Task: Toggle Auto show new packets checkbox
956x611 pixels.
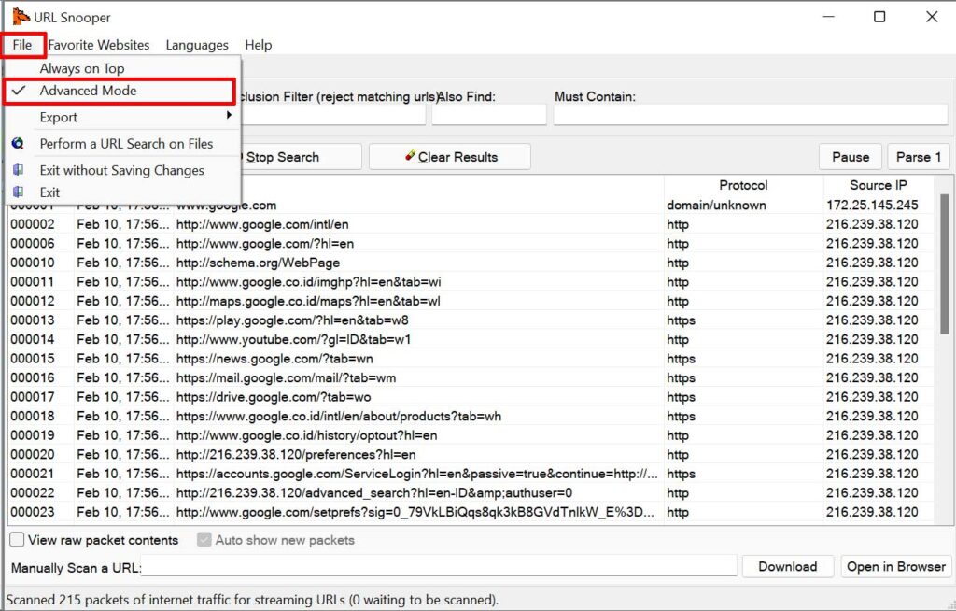Action: [x=204, y=540]
